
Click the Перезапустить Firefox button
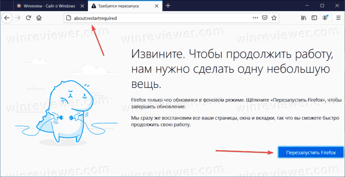tap(311, 153)
